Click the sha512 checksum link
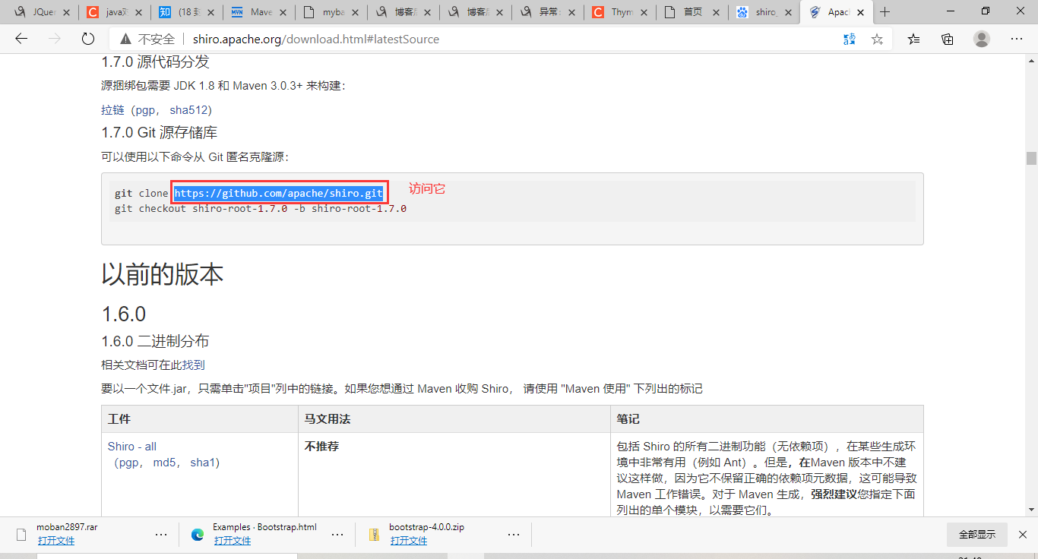The height and width of the screenshot is (559, 1038). [x=187, y=110]
